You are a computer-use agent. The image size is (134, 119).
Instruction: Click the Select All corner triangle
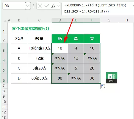[5, 21]
